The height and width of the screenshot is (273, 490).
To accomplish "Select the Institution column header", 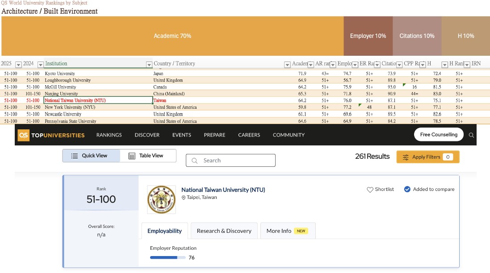I will click(x=98, y=64).
